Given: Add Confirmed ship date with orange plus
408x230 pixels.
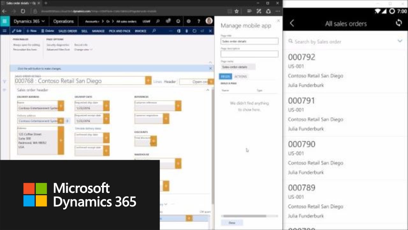Looking at the screenshot, I should tap(106, 138).
